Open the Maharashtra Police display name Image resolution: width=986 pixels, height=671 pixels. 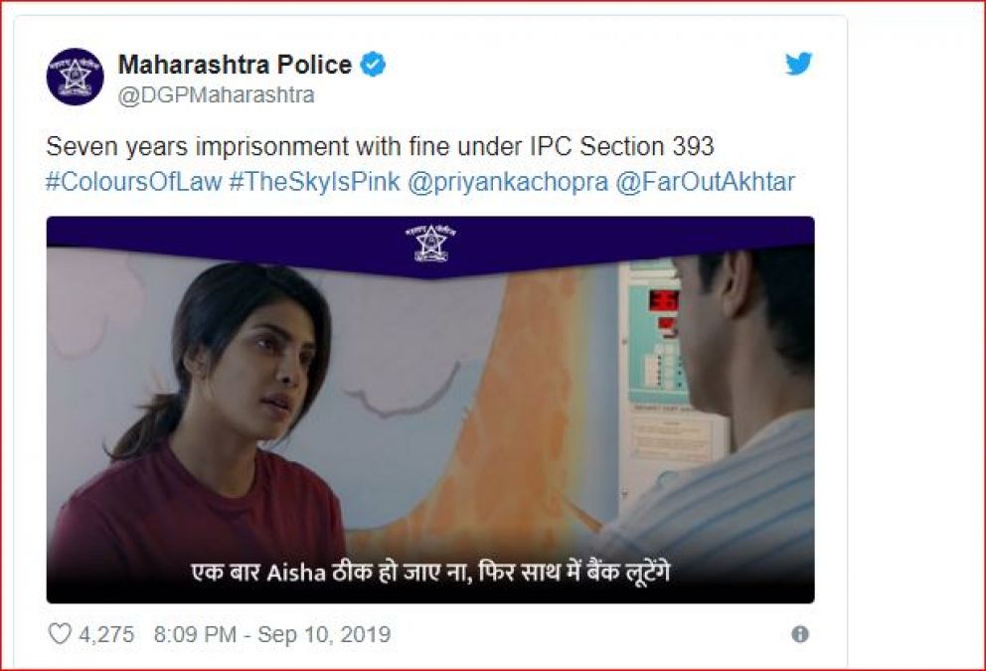236,65
